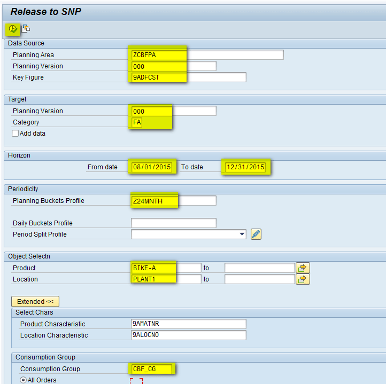Click the Consumption Group field CBF_CG
Image resolution: width=386 pixels, height=384 pixels.
click(x=151, y=369)
